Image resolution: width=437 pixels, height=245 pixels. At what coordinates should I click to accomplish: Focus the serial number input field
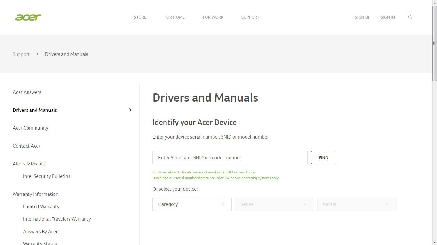point(230,157)
